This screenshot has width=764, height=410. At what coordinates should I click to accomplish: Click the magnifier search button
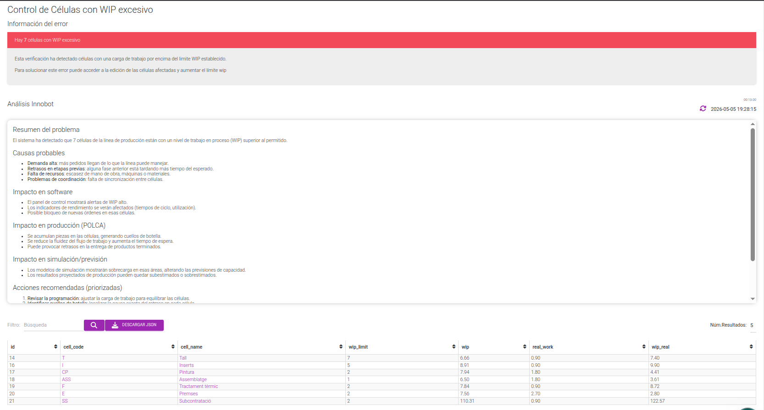pyautogui.click(x=94, y=325)
